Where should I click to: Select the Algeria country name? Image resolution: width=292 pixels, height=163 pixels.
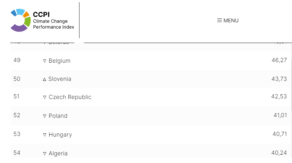pos(58,153)
